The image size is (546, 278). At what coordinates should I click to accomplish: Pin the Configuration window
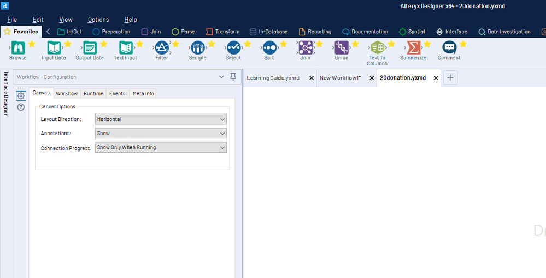pyautogui.click(x=233, y=77)
